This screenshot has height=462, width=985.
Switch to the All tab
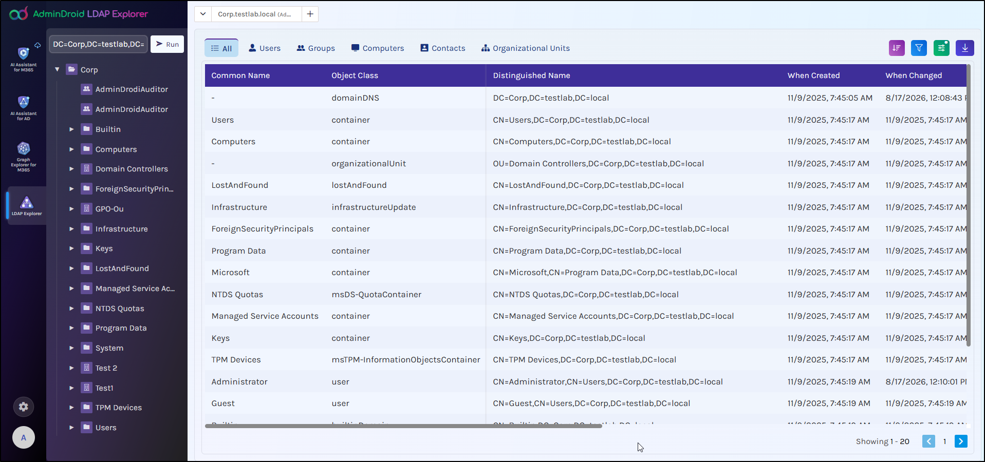pos(221,48)
